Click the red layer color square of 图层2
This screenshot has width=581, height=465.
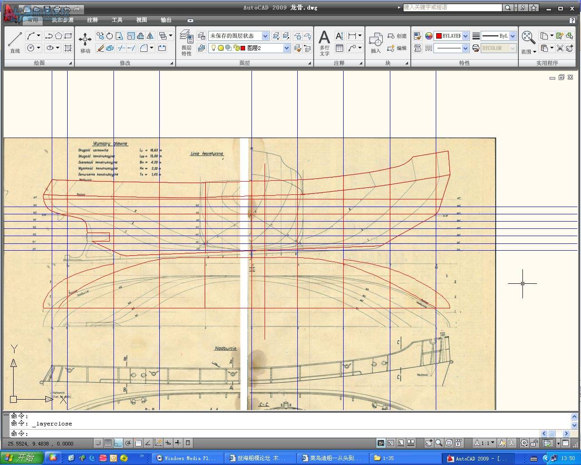(x=243, y=48)
